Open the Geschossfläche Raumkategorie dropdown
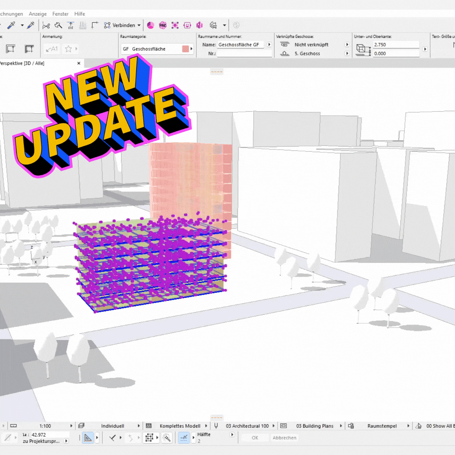The image size is (455, 455). [x=157, y=49]
